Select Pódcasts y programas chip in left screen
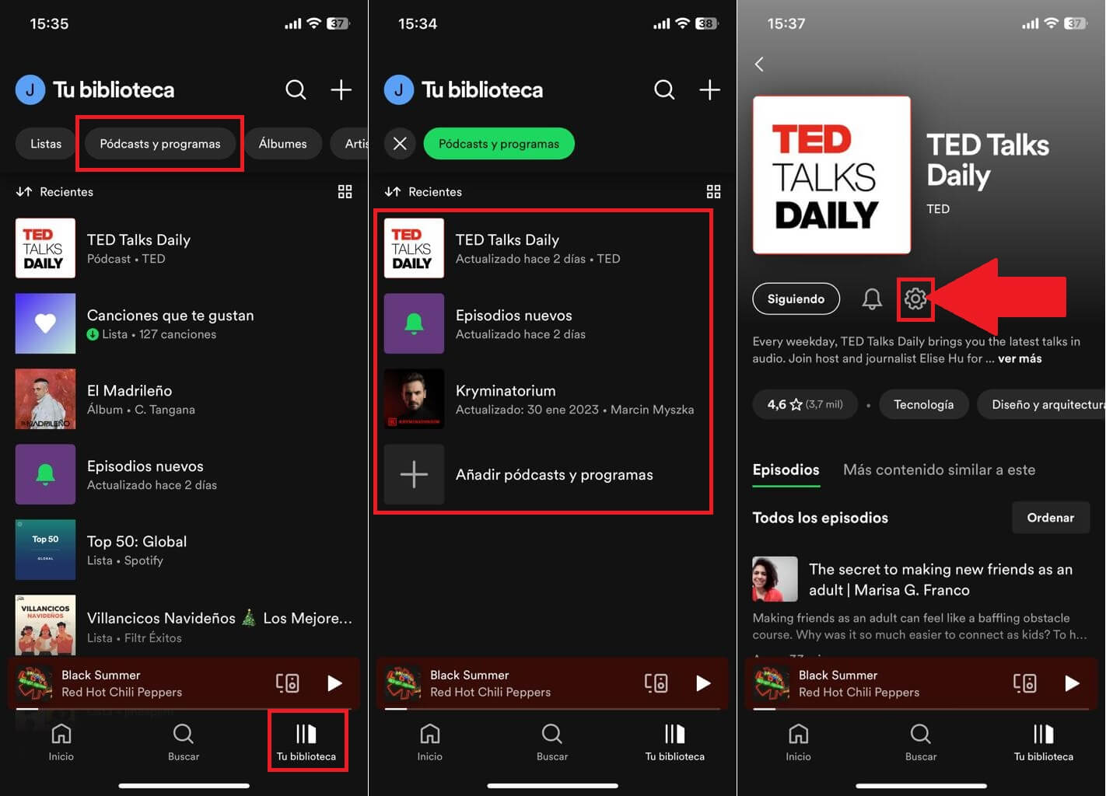The image size is (1106, 796). [160, 144]
